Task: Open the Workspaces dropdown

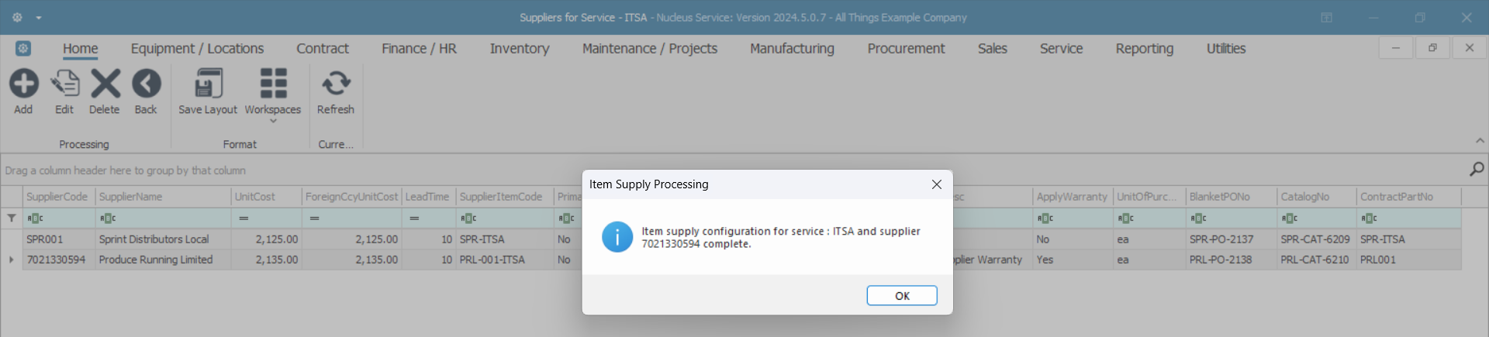Action: coord(273,119)
